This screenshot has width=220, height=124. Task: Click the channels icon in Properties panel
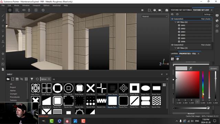tap(173, 59)
